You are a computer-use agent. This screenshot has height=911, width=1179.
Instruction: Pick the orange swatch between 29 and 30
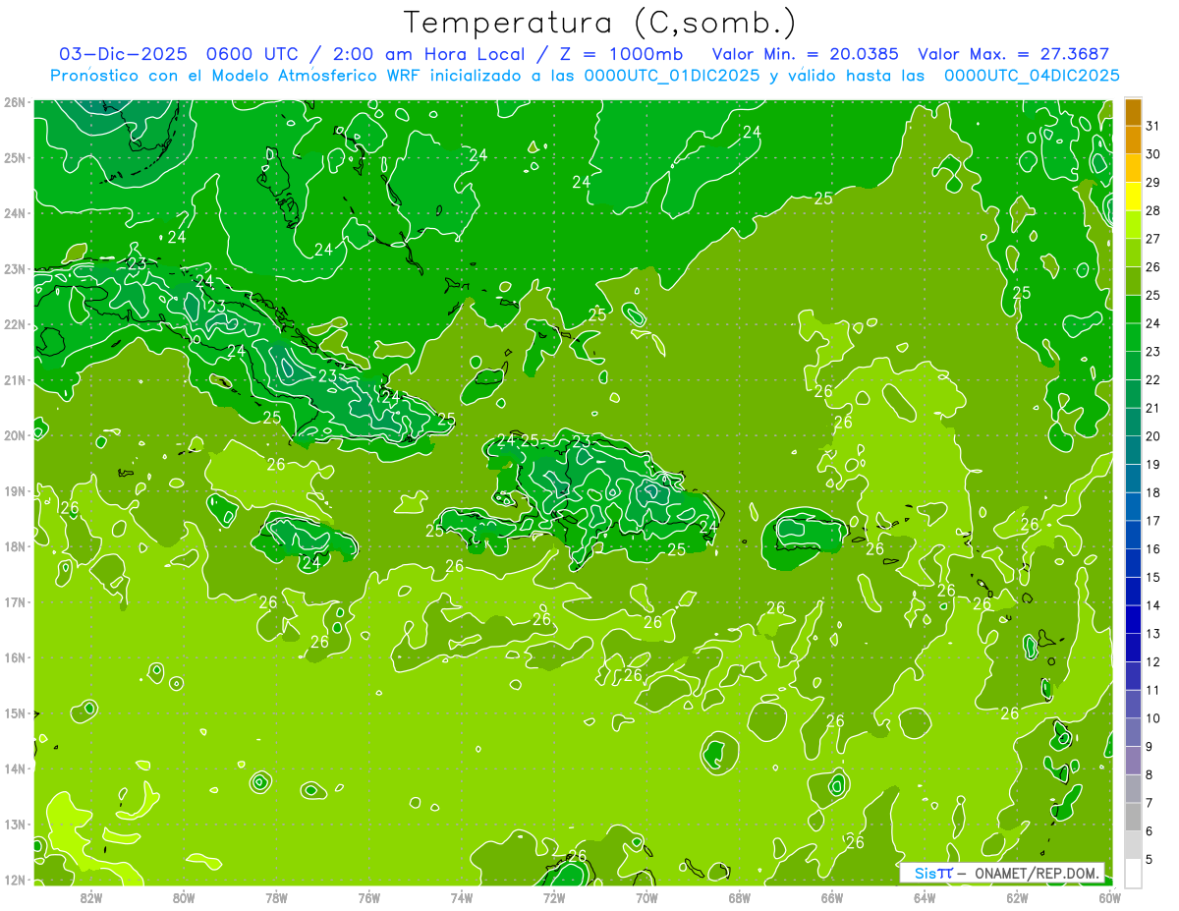pyautogui.click(x=1133, y=168)
